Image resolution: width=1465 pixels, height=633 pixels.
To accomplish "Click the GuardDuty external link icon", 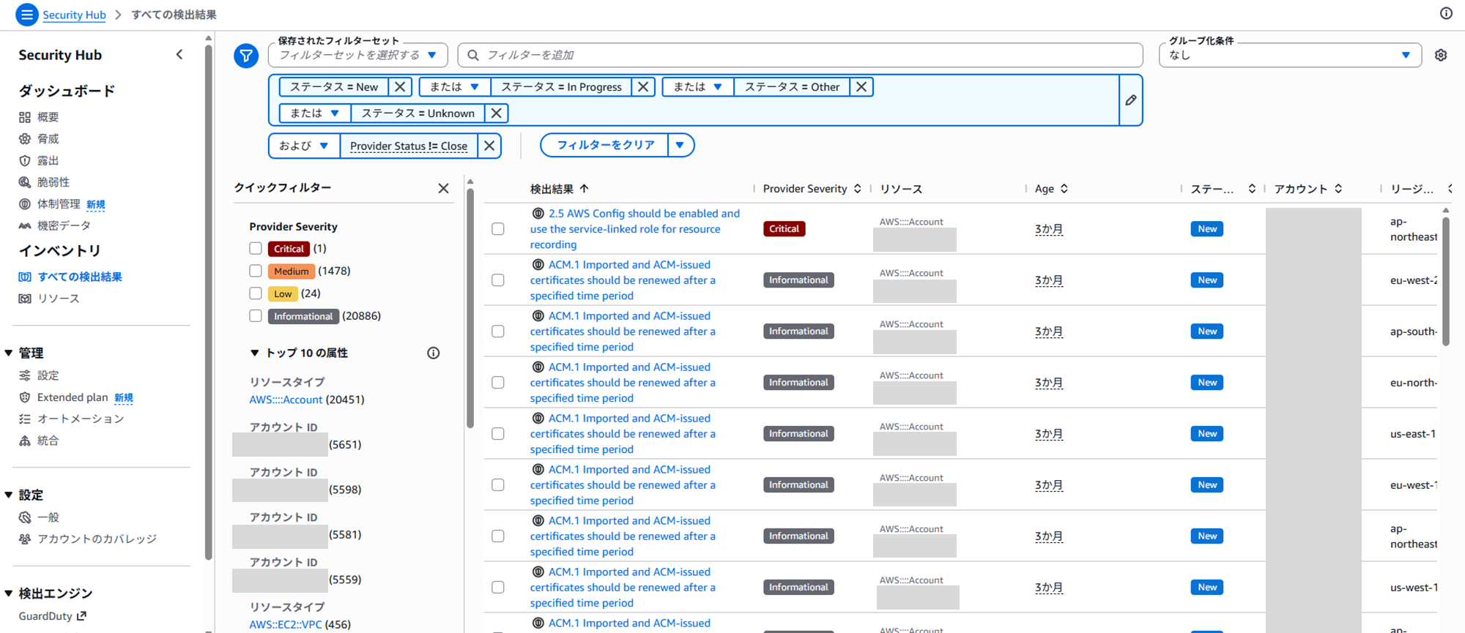I will coord(81,616).
